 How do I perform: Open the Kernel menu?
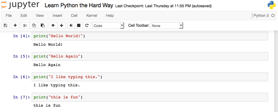click(x=92, y=16)
